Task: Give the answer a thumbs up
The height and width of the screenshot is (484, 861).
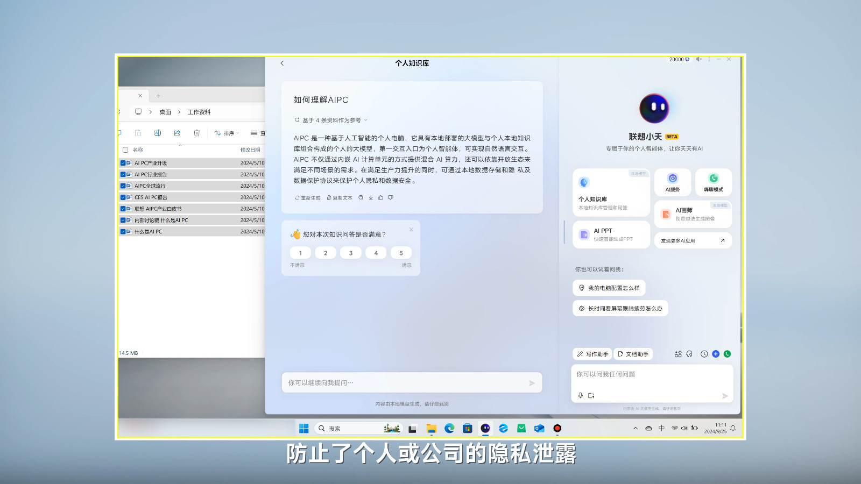Action: pyautogui.click(x=380, y=198)
